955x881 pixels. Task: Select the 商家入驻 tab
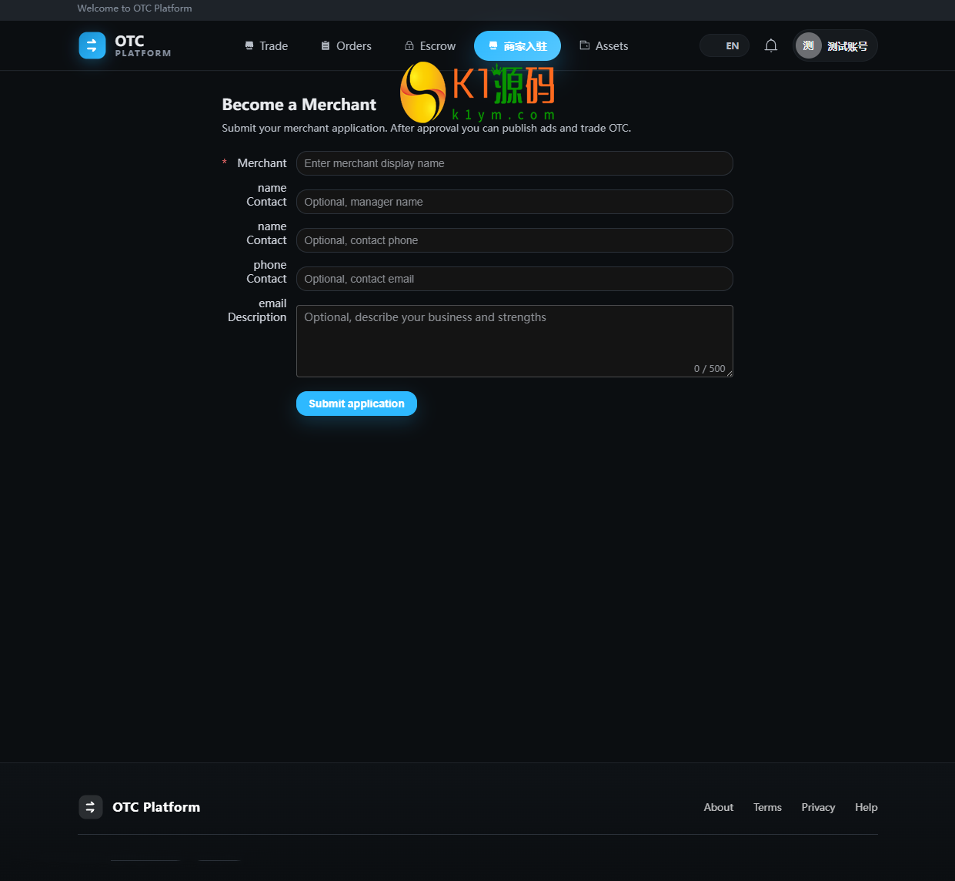(x=517, y=46)
